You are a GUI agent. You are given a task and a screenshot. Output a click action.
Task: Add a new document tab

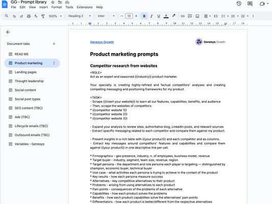(54, 44)
